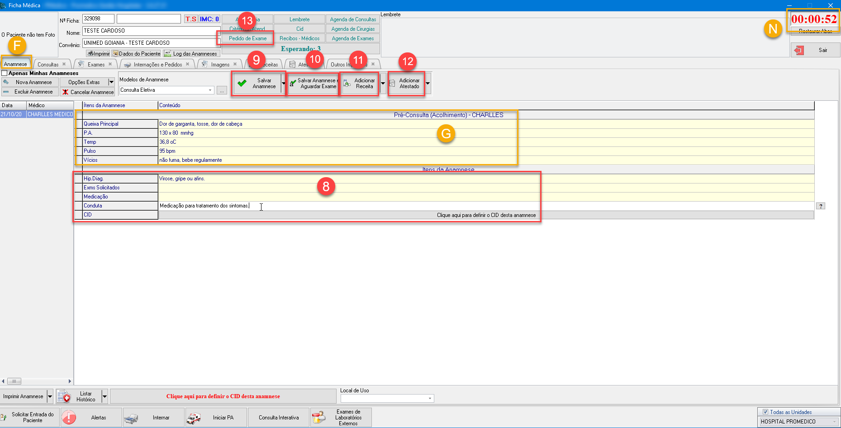The height and width of the screenshot is (428, 841).
Task: Click the hospital bed Internar icon
Action: click(x=131, y=418)
